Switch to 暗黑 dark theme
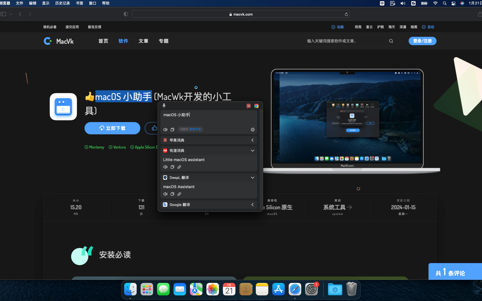Viewport: 482px width, 301px height. tap(414, 27)
